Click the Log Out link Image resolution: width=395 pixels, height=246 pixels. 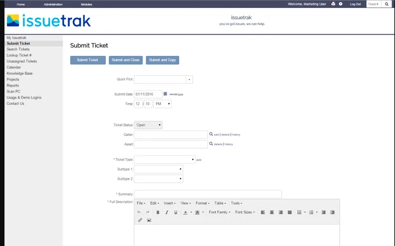pos(355,4)
